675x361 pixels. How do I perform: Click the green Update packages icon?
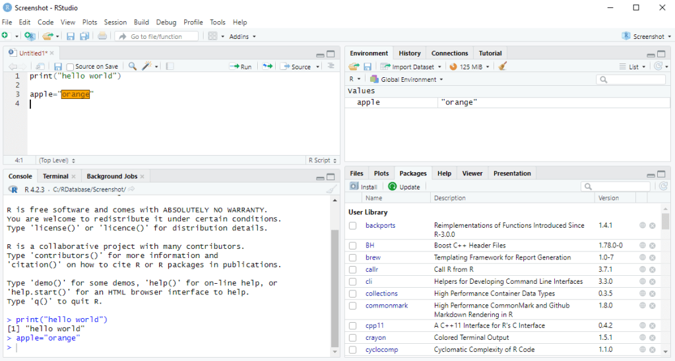coord(393,187)
